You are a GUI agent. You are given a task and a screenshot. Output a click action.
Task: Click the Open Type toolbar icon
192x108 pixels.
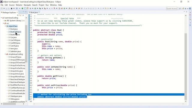[69, 8]
